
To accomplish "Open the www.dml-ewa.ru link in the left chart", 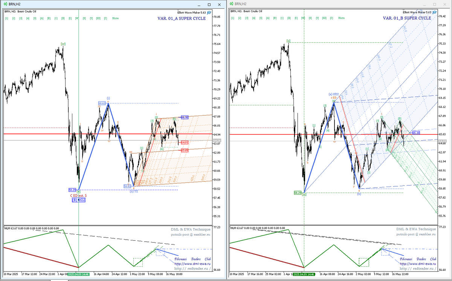I will coord(192,264).
